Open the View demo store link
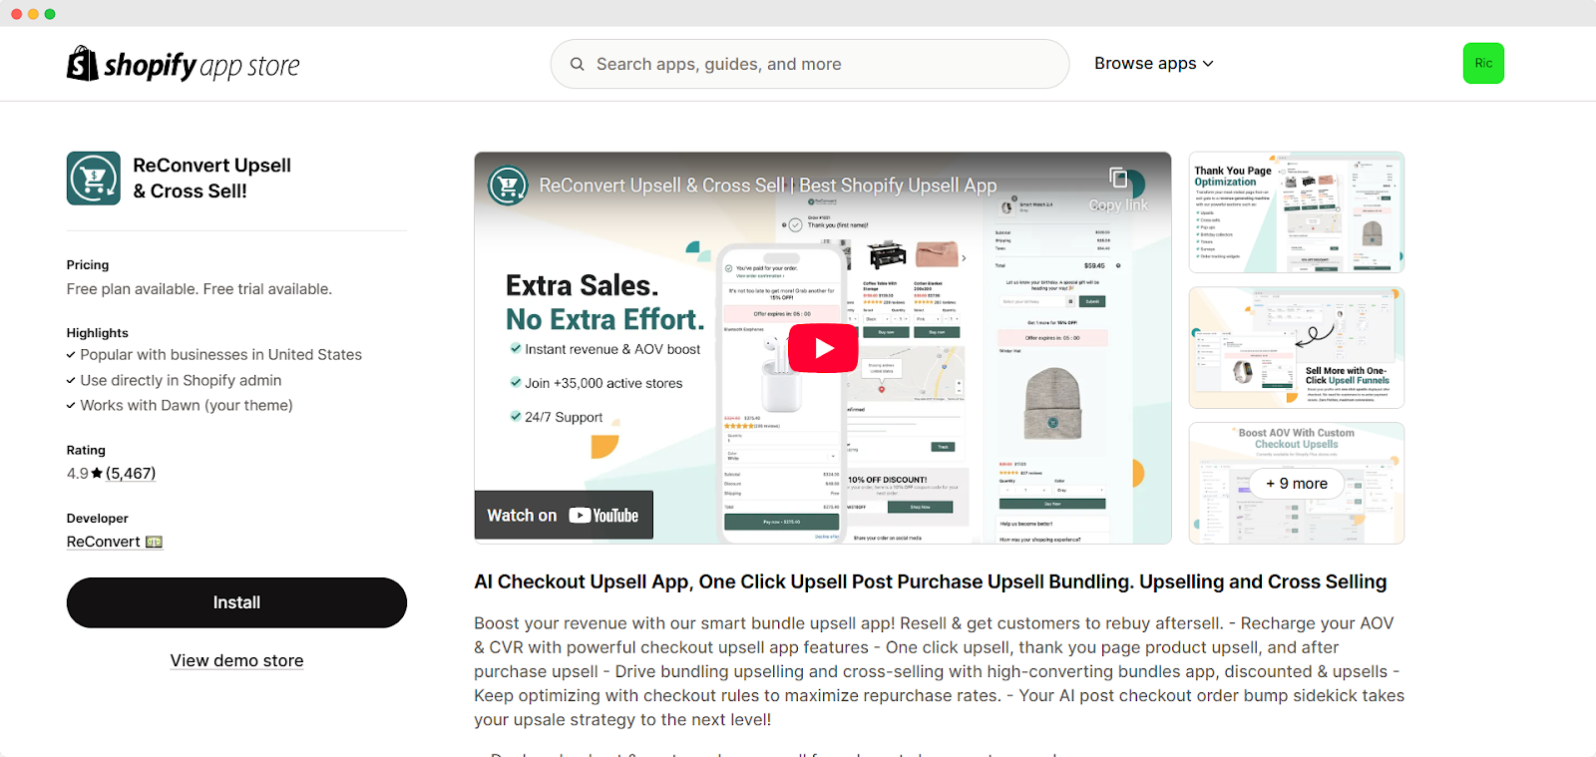Screen dimensions: 1596x757 (236, 660)
